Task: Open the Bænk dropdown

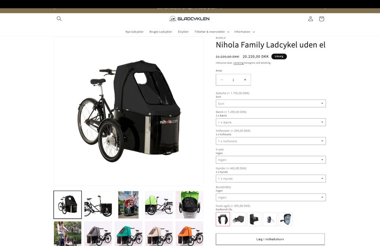Action: pyautogui.click(x=271, y=122)
